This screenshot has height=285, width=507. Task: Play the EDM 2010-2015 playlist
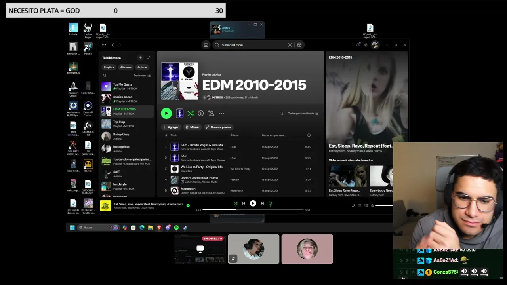[166, 113]
